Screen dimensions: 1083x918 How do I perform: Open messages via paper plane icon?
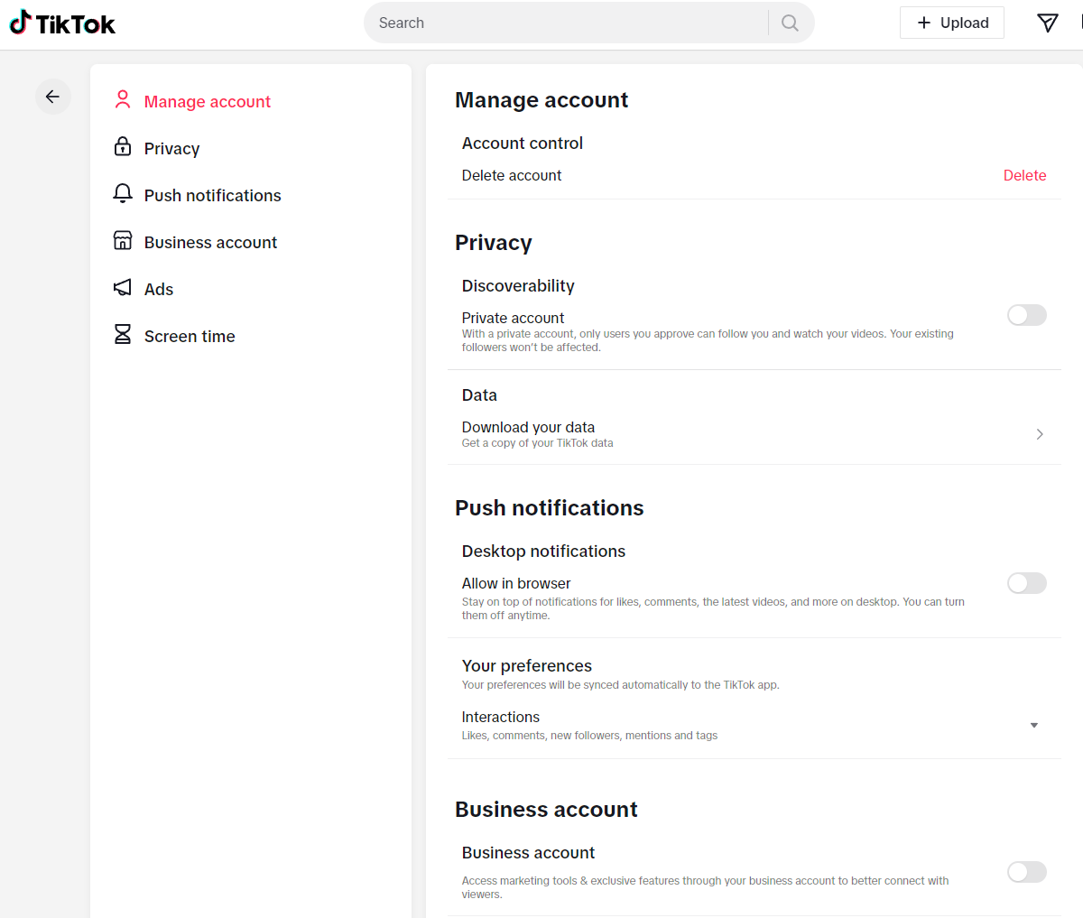pos(1047,23)
